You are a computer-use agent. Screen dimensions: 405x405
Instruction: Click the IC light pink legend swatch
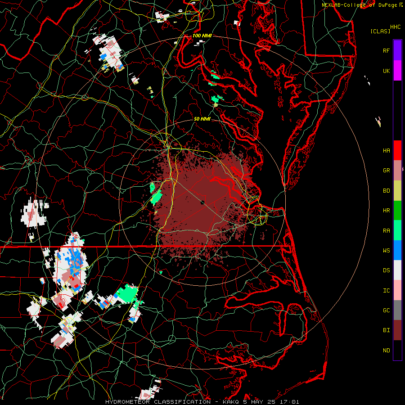pyautogui.click(x=397, y=290)
